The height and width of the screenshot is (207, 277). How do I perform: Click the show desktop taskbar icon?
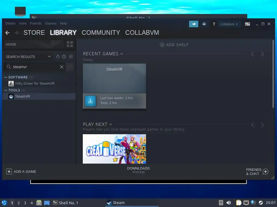pos(47,203)
